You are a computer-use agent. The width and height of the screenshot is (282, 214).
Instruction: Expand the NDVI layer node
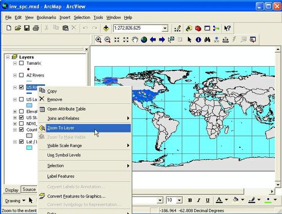pos(15,124)
